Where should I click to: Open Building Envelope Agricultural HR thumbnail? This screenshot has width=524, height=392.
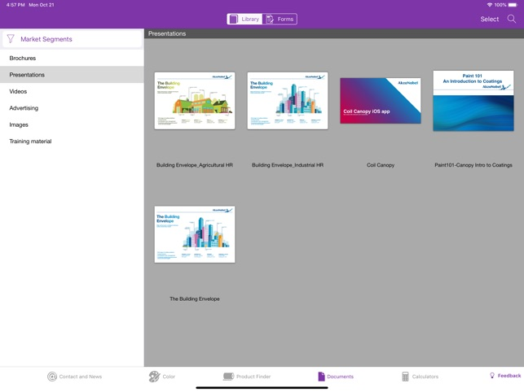point(195,101)
